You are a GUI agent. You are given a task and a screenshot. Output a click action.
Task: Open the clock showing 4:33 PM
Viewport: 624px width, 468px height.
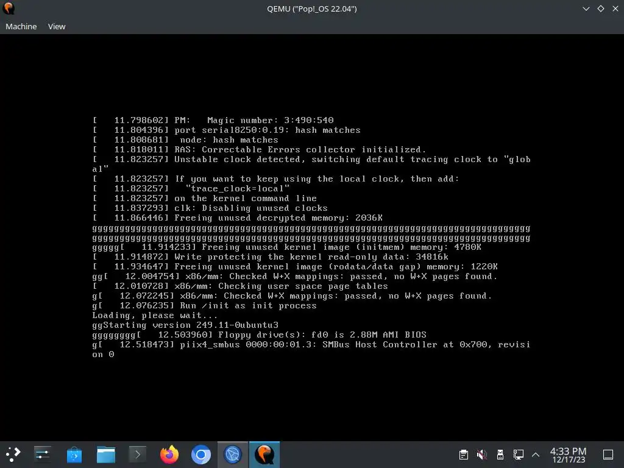click(569, 455)
